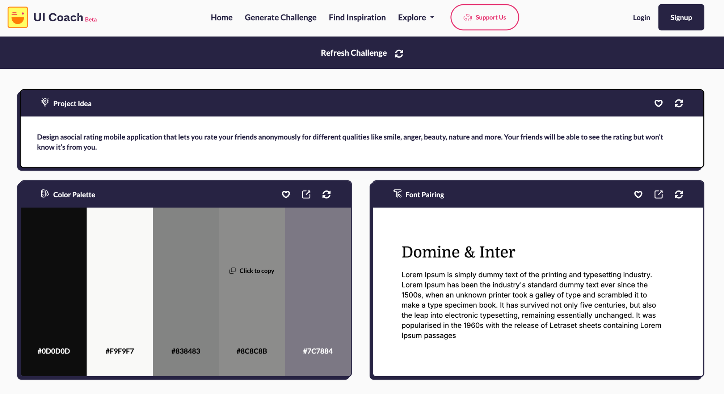Like the Color Palette heart
724x394 pixels.
(286, 194)
